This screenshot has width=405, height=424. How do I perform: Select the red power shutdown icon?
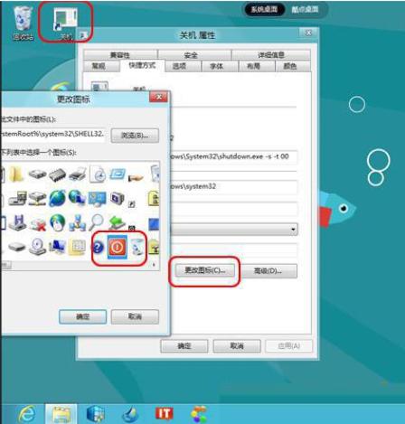pos(118,247)
